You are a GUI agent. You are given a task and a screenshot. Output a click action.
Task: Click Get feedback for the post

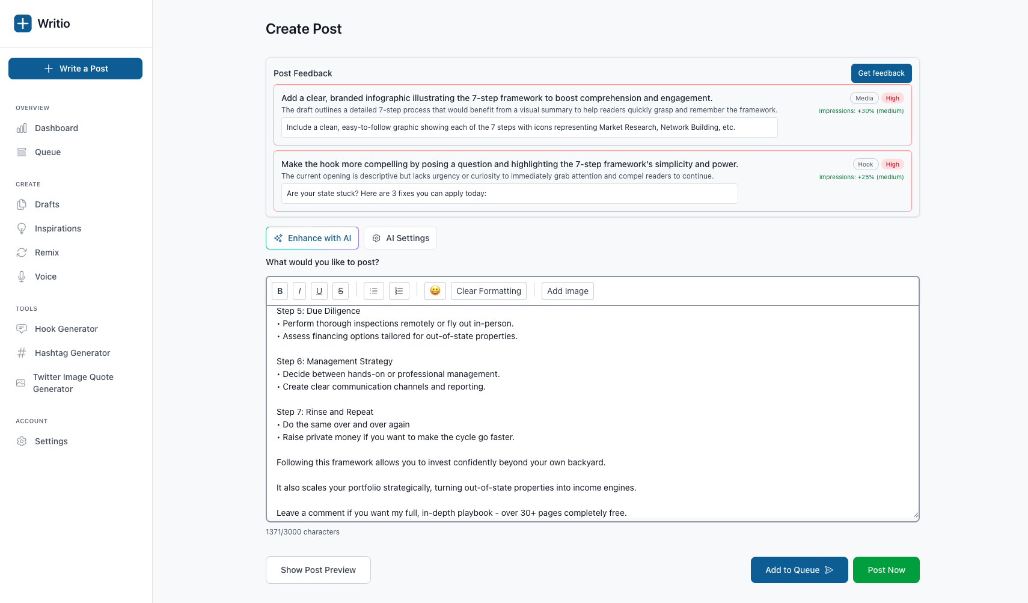881,73
